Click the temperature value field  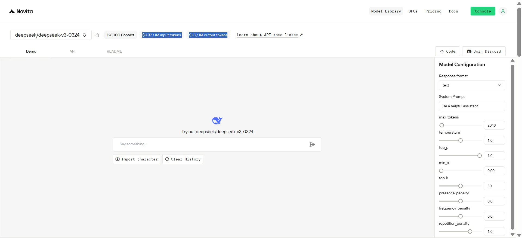(495, 140)
